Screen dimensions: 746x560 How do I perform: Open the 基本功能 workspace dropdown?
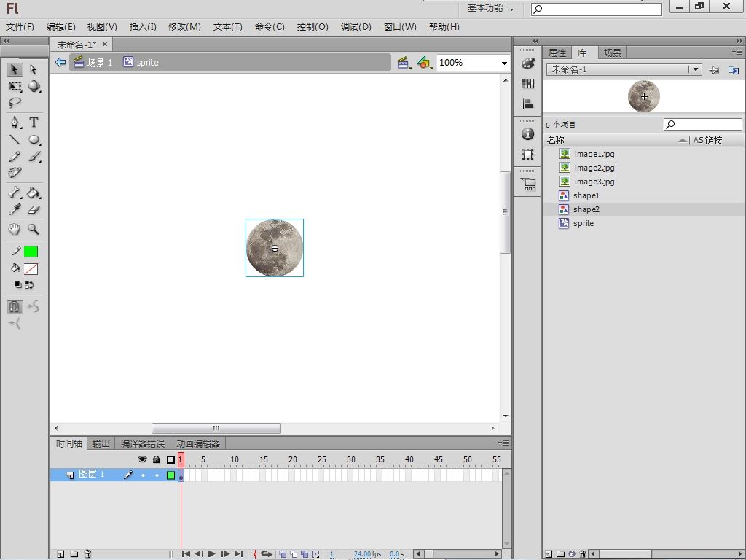491,9
